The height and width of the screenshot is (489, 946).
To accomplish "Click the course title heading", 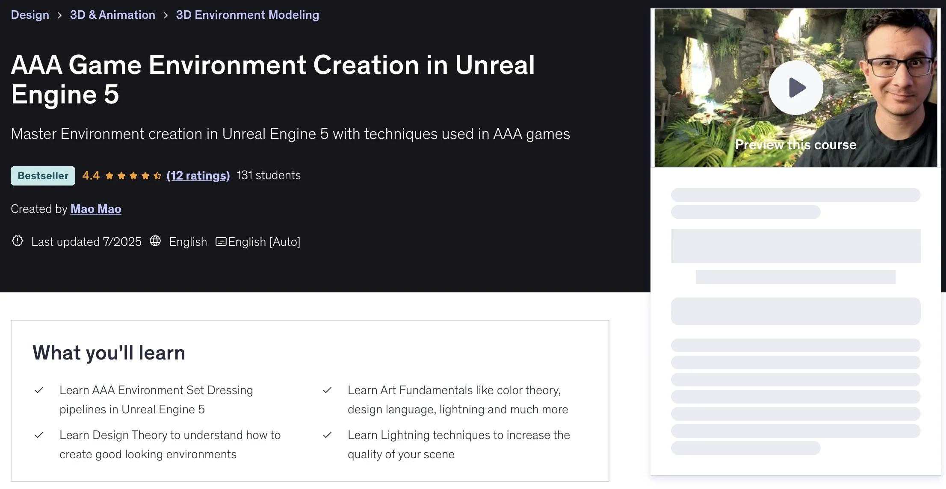I will tap(272, 79).
